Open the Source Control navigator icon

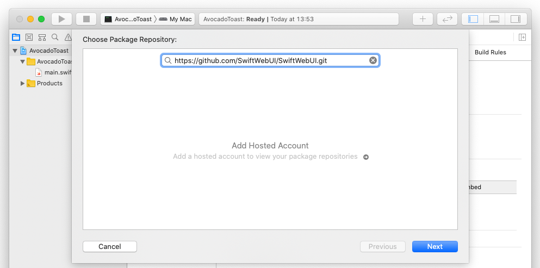(29, 37)
